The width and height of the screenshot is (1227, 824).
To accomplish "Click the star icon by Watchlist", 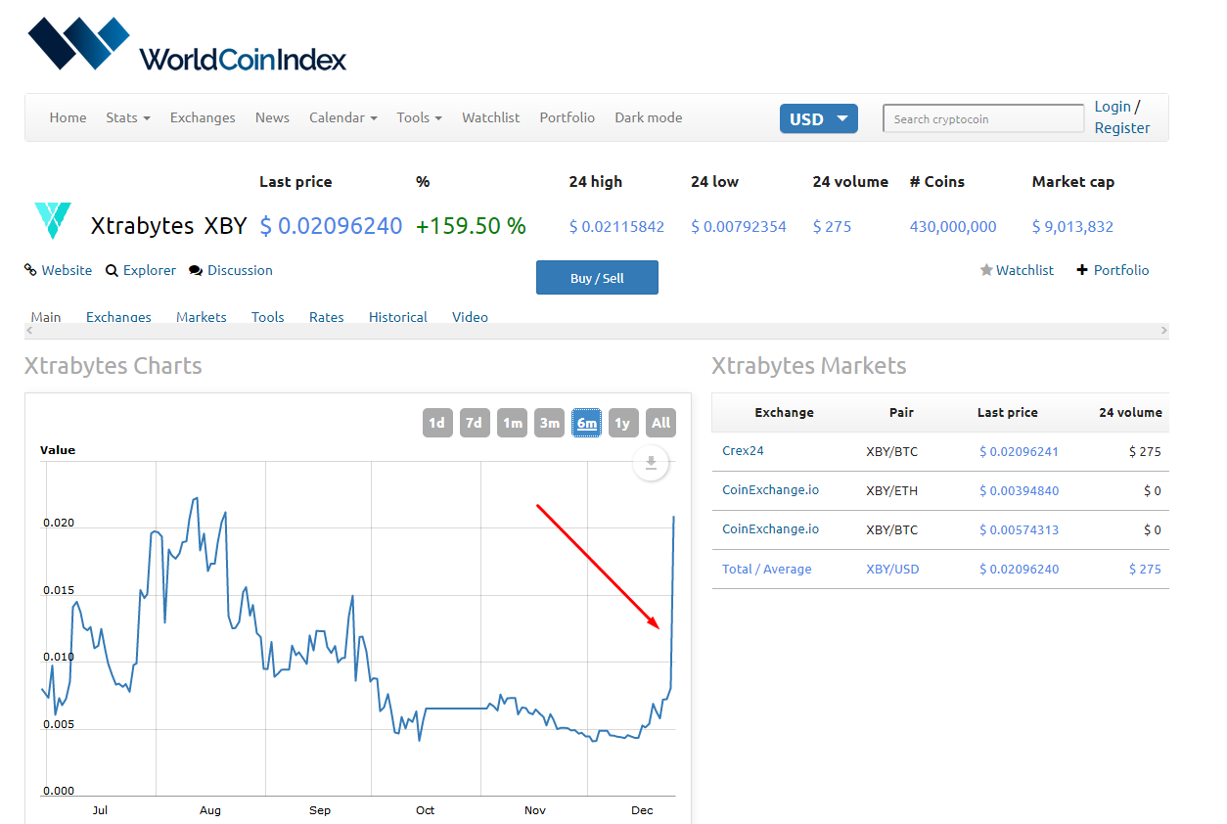I will tap(986, 270).
